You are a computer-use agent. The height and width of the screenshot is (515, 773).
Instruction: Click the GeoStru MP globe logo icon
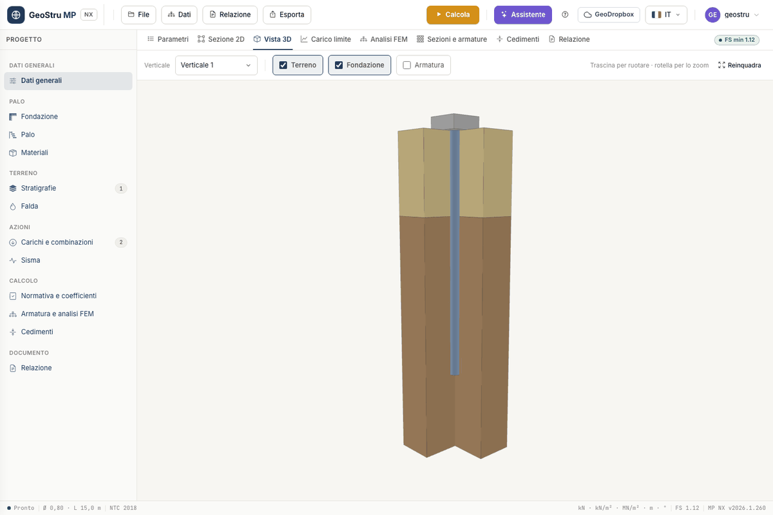click(15, 15)
